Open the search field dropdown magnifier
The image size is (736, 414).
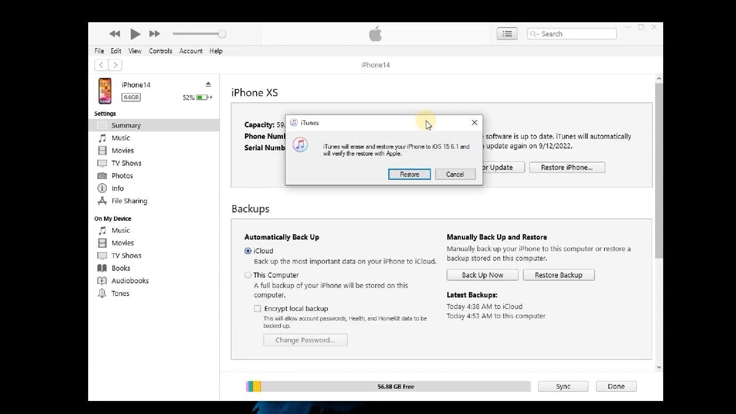(534, 34)
